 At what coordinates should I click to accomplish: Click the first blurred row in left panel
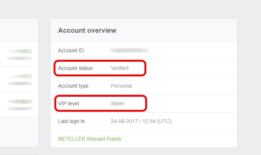pyautogui.click(x=20, y=54)
